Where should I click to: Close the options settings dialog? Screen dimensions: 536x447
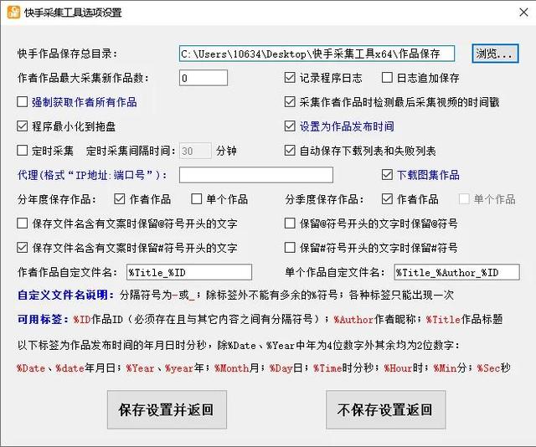523,13
